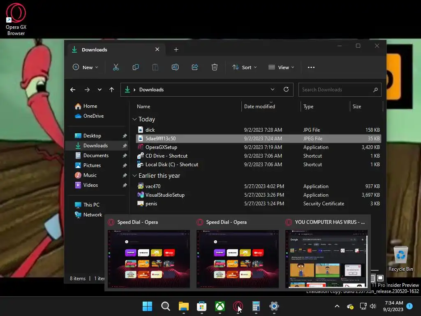Screen dimensions: 421x316
Task: Expand address bar history dropdown
Action: pyautogui.click(x=273, y=89)
